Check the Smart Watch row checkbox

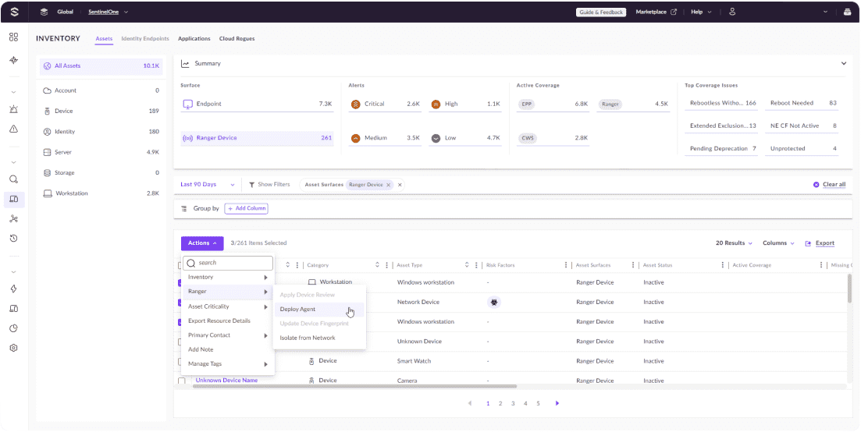pyautogui.click(x=182, y=361)
